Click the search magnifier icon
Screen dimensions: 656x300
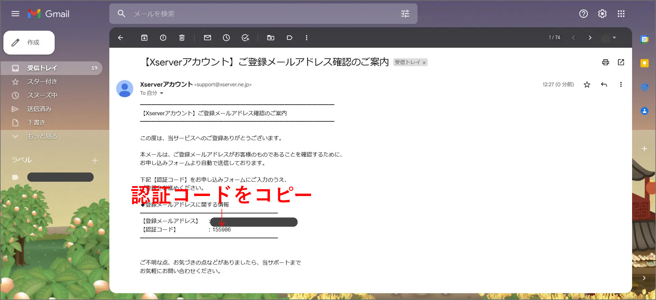coord(121,14)
